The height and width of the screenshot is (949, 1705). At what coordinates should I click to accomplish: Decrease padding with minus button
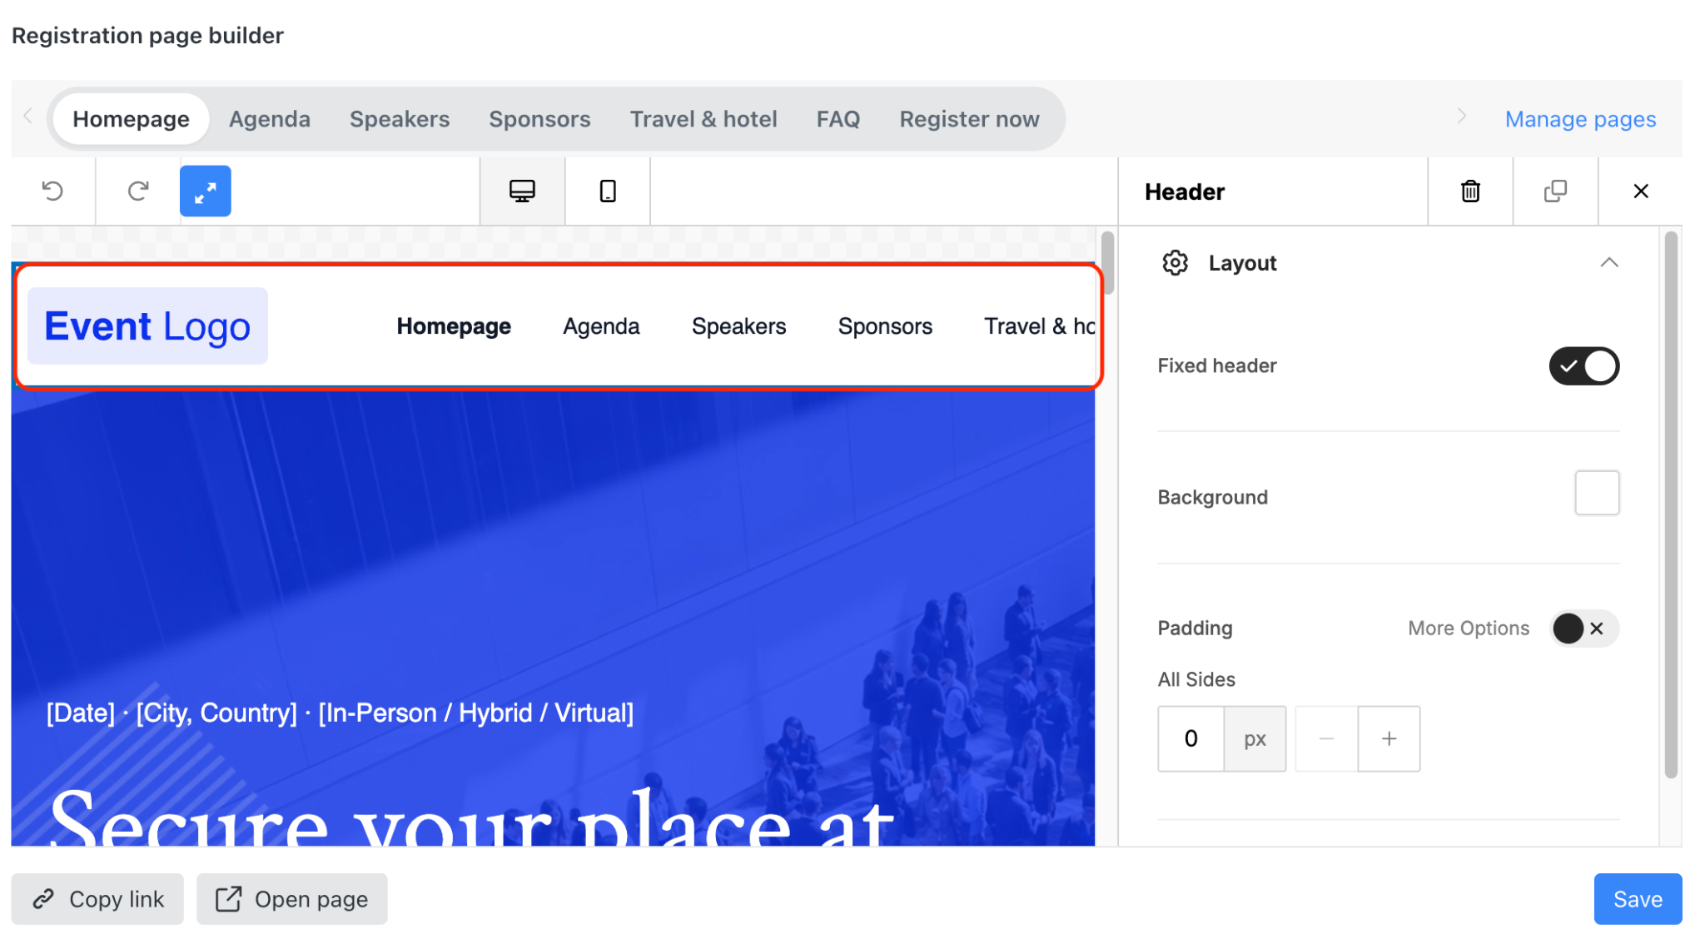click(x=1326, y=738)
